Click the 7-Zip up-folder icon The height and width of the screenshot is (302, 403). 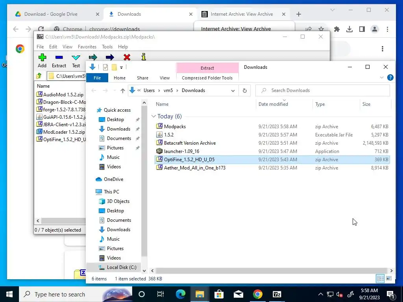[39, 76]
